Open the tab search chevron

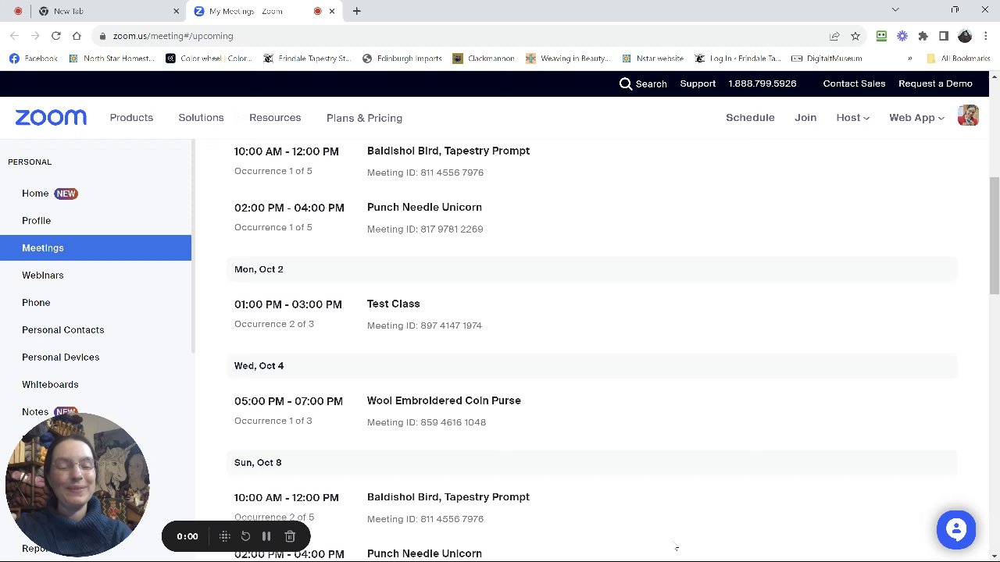[x=895, y=10]
